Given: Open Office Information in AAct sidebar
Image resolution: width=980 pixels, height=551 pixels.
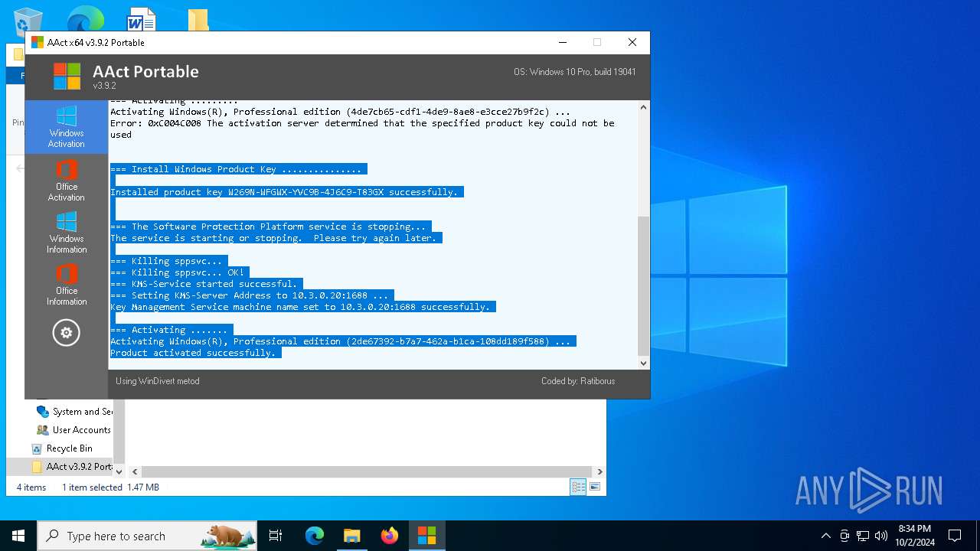Looking at the screenshot, I should point(67,285).
